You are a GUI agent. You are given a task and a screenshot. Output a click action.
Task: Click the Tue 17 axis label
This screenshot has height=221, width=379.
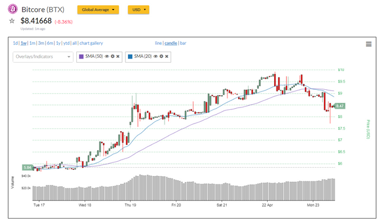click(x=39, y=205)
